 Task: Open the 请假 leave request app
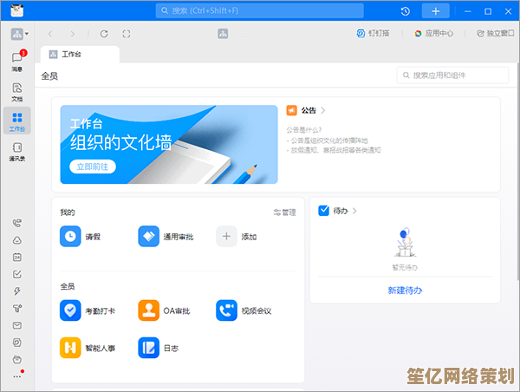(x=70, y=236)
